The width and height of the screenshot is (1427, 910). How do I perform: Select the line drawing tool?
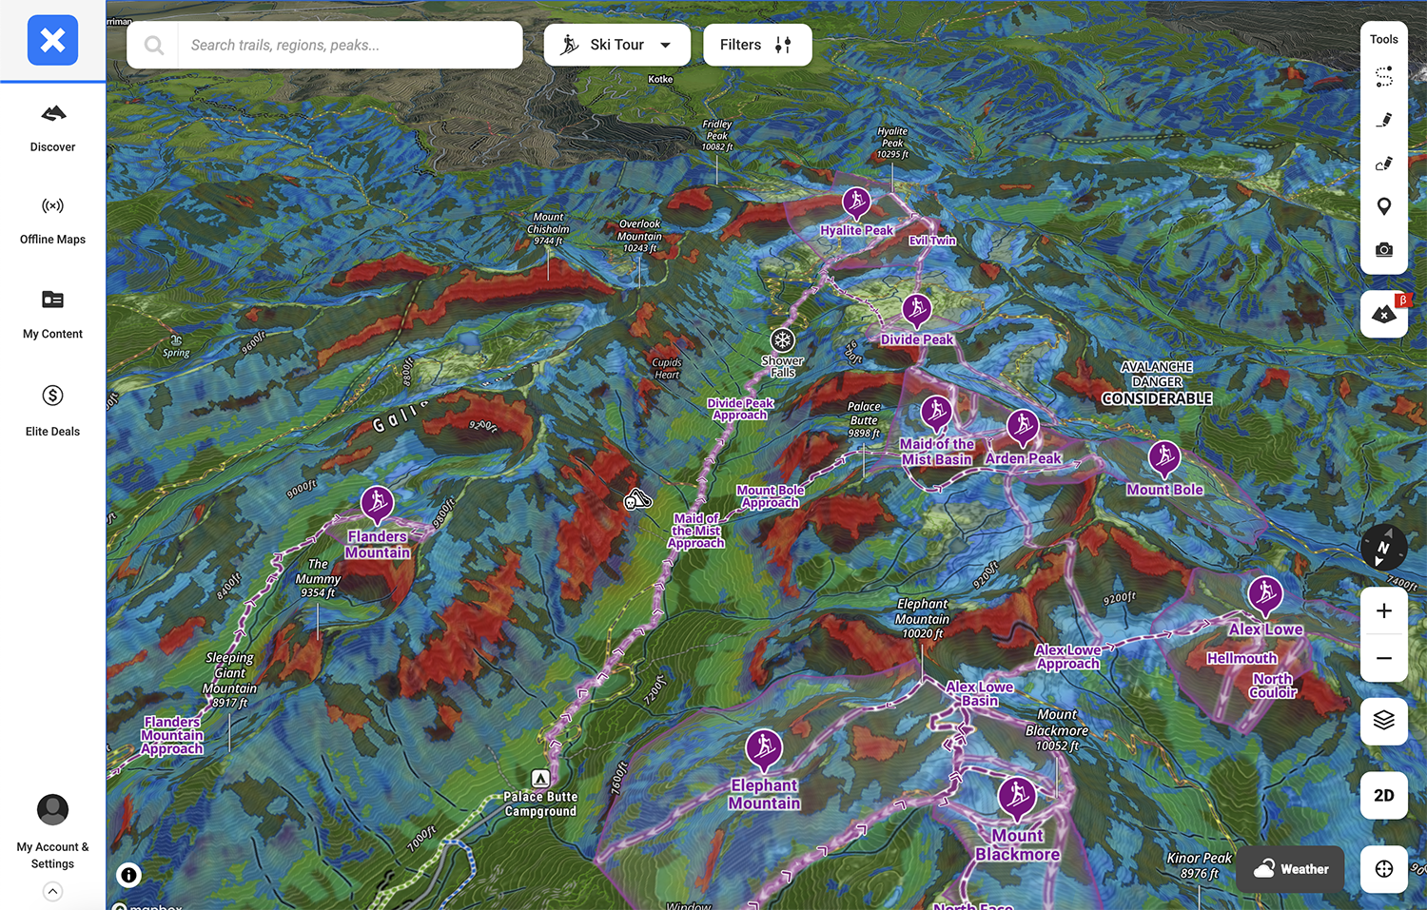click(1383, 120)
